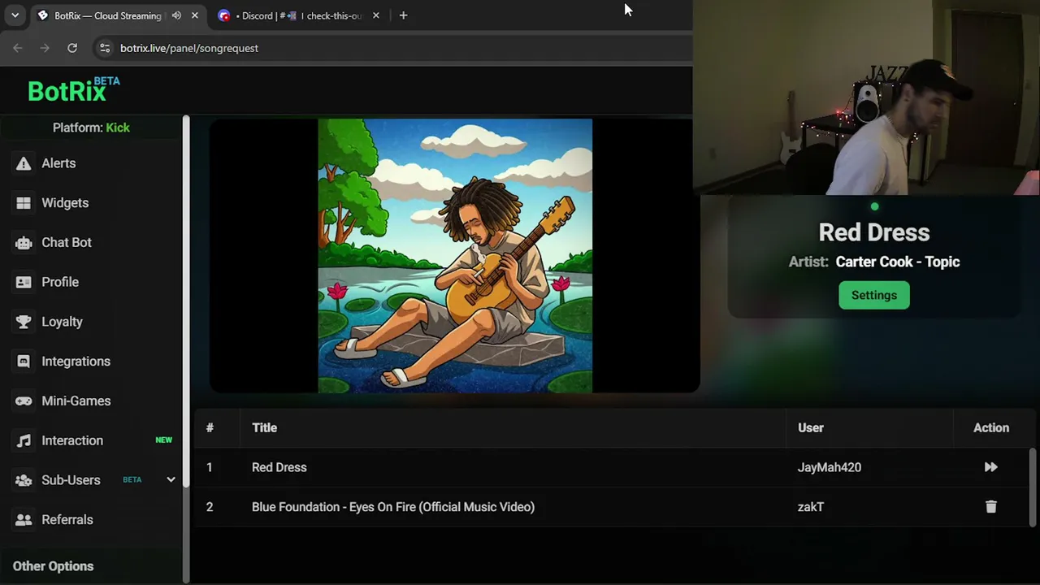Viewport: 1040px width, 585px height.
Task: Go back using the browser back arrow
Action: (18, 48)
